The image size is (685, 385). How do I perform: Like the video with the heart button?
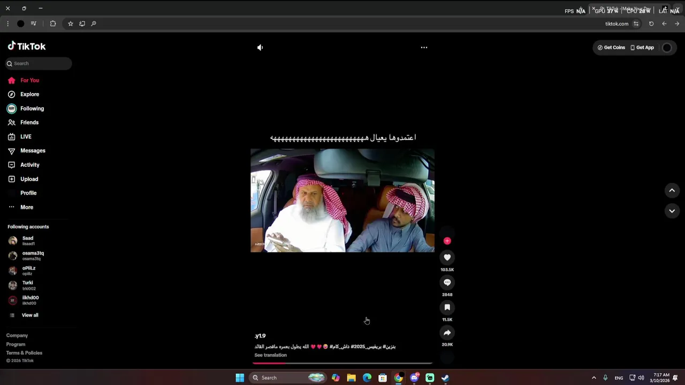tap(447, 257)
